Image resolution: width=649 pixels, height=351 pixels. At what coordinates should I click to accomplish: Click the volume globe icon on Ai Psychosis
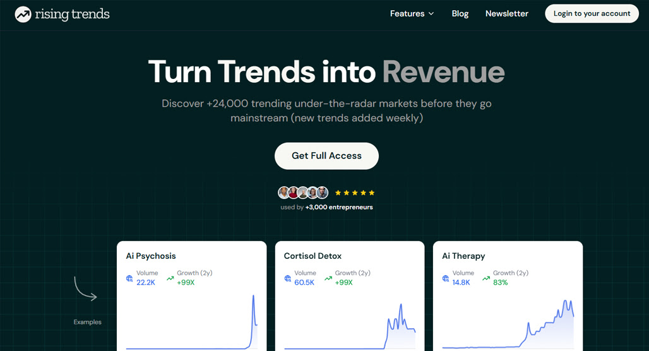click(x=129, y=278)
